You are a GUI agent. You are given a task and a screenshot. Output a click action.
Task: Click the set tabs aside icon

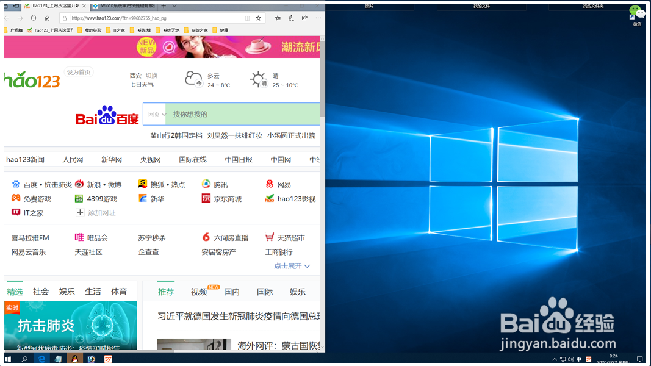coord(16,6)
